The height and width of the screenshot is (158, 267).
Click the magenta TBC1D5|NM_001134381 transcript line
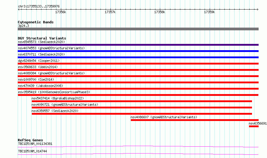138,146
